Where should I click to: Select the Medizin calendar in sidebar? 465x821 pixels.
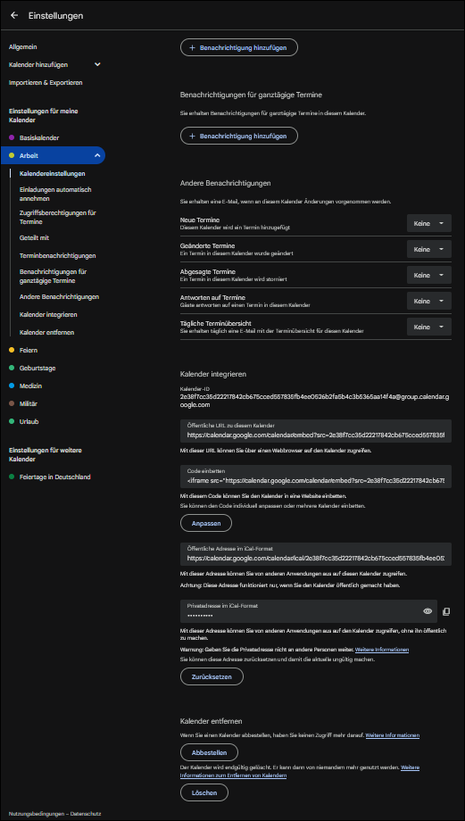tap(30, 386)
